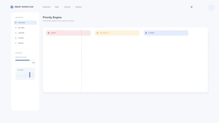This screenshot has width=219, height=123.
Task: Go to the Calendar tab in top navigation
Action: 67,7
